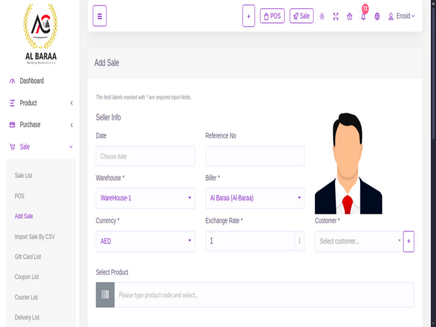Screen dimensions: 436x327
Task: Open Courier List
Action: (x=26, y=297)
